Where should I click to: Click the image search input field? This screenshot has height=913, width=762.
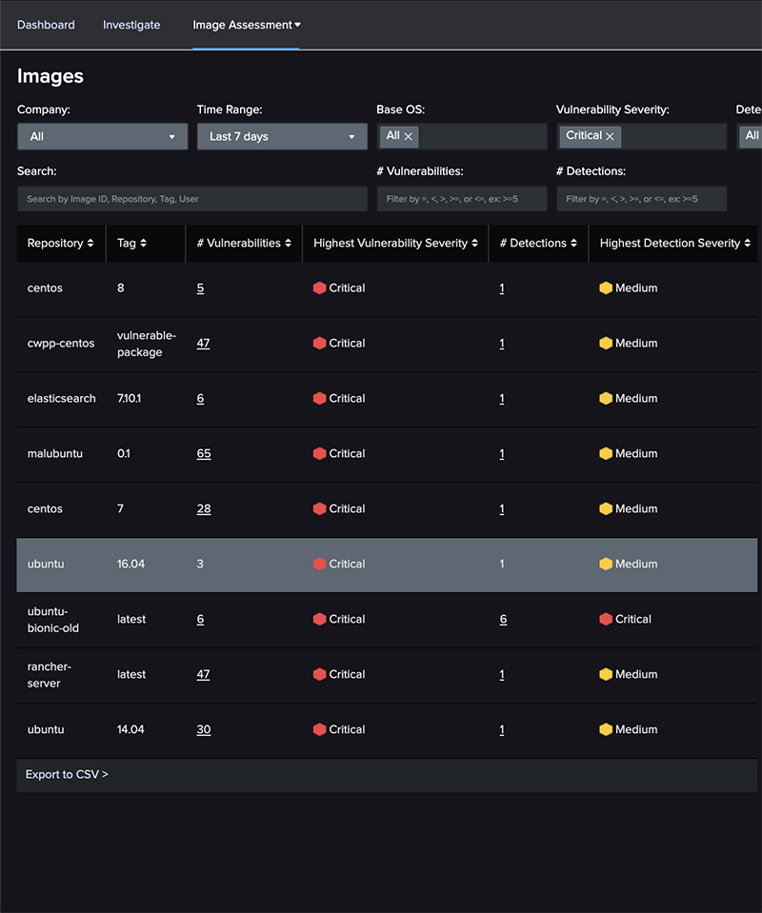click(191, 199)
